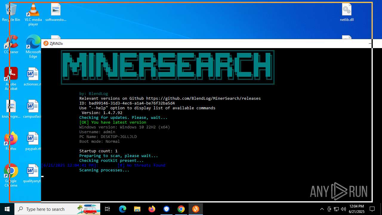
Task: Open the campusfaci Word document
Action: [x=32, y=109]
